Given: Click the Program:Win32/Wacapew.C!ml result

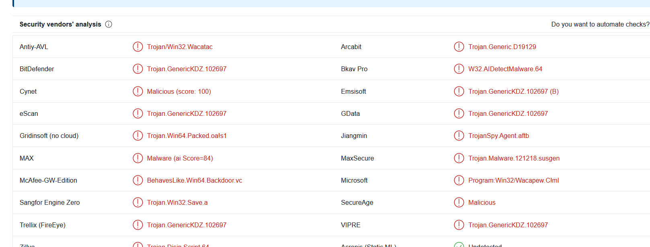Looking at the screenshot, I should (513, 180).
